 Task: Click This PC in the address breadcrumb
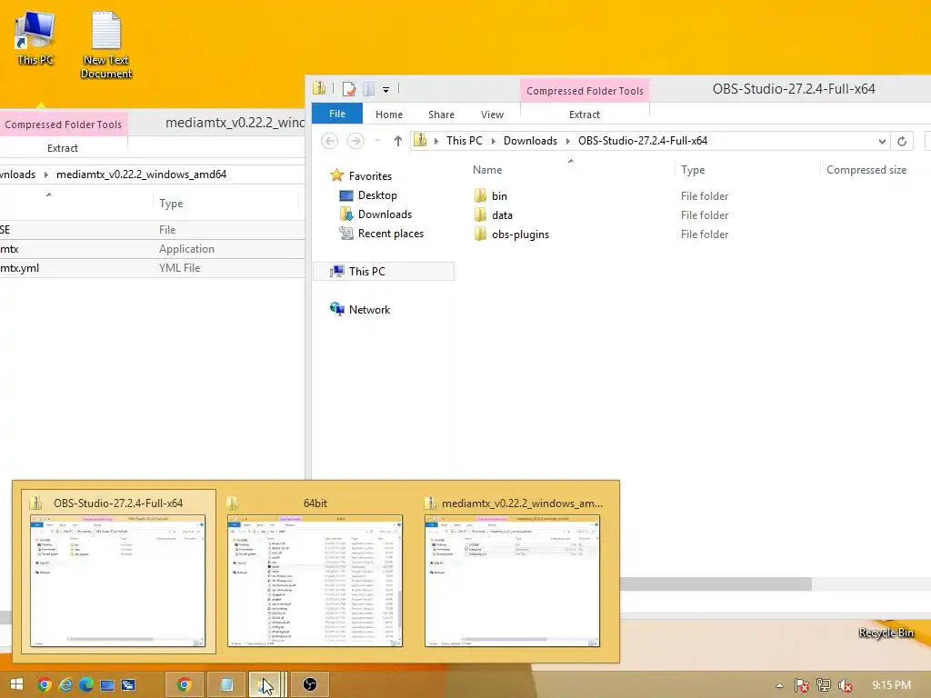(x=465, y=141)
